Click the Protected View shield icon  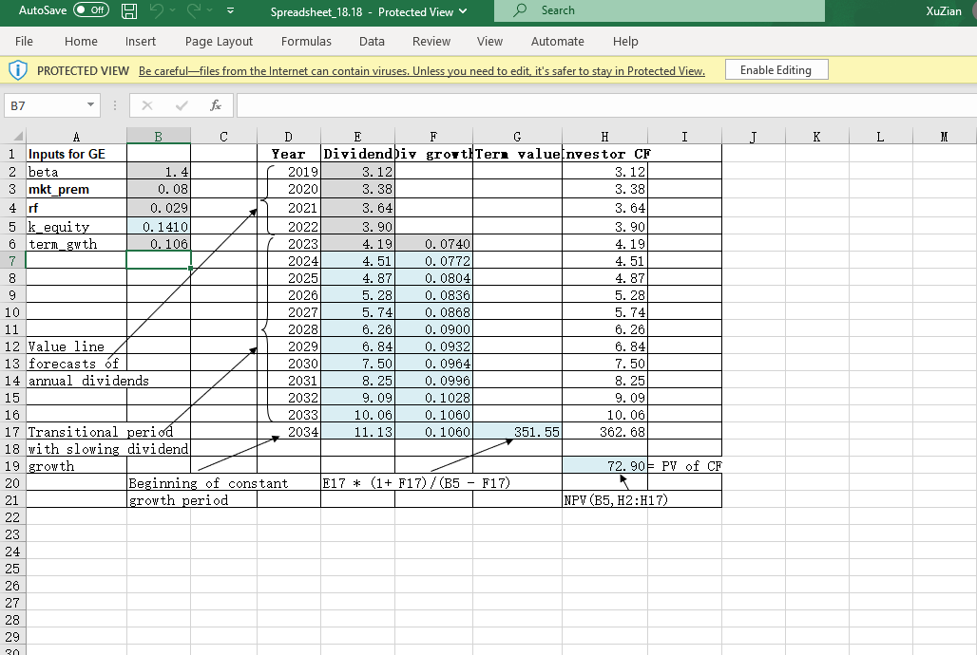18,70
